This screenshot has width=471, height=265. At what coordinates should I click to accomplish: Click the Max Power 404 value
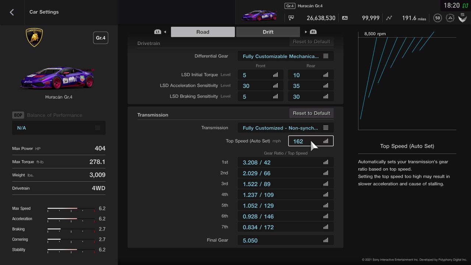(x=100, y=148)
